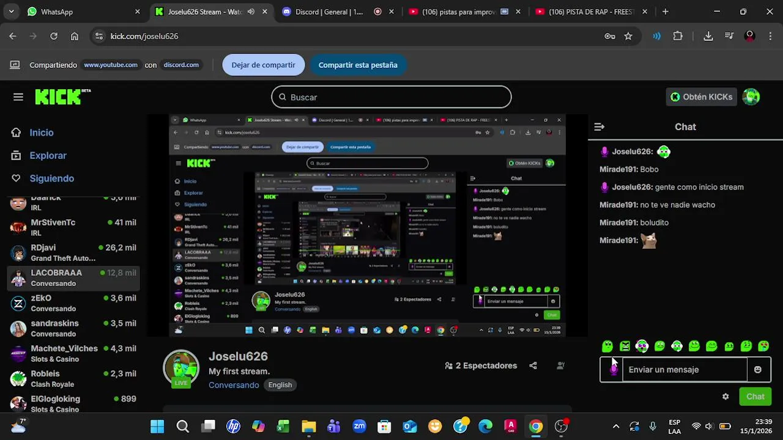
Task: Click Dejar de compartir button
Action: [264, 65]
